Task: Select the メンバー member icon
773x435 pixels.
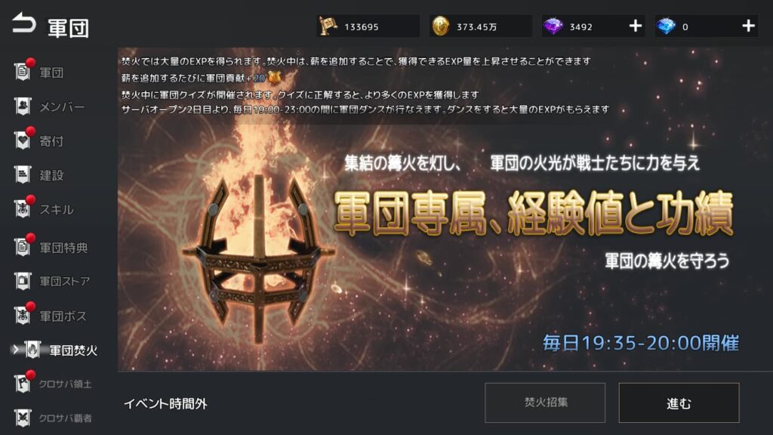Action: pos(22,106)
